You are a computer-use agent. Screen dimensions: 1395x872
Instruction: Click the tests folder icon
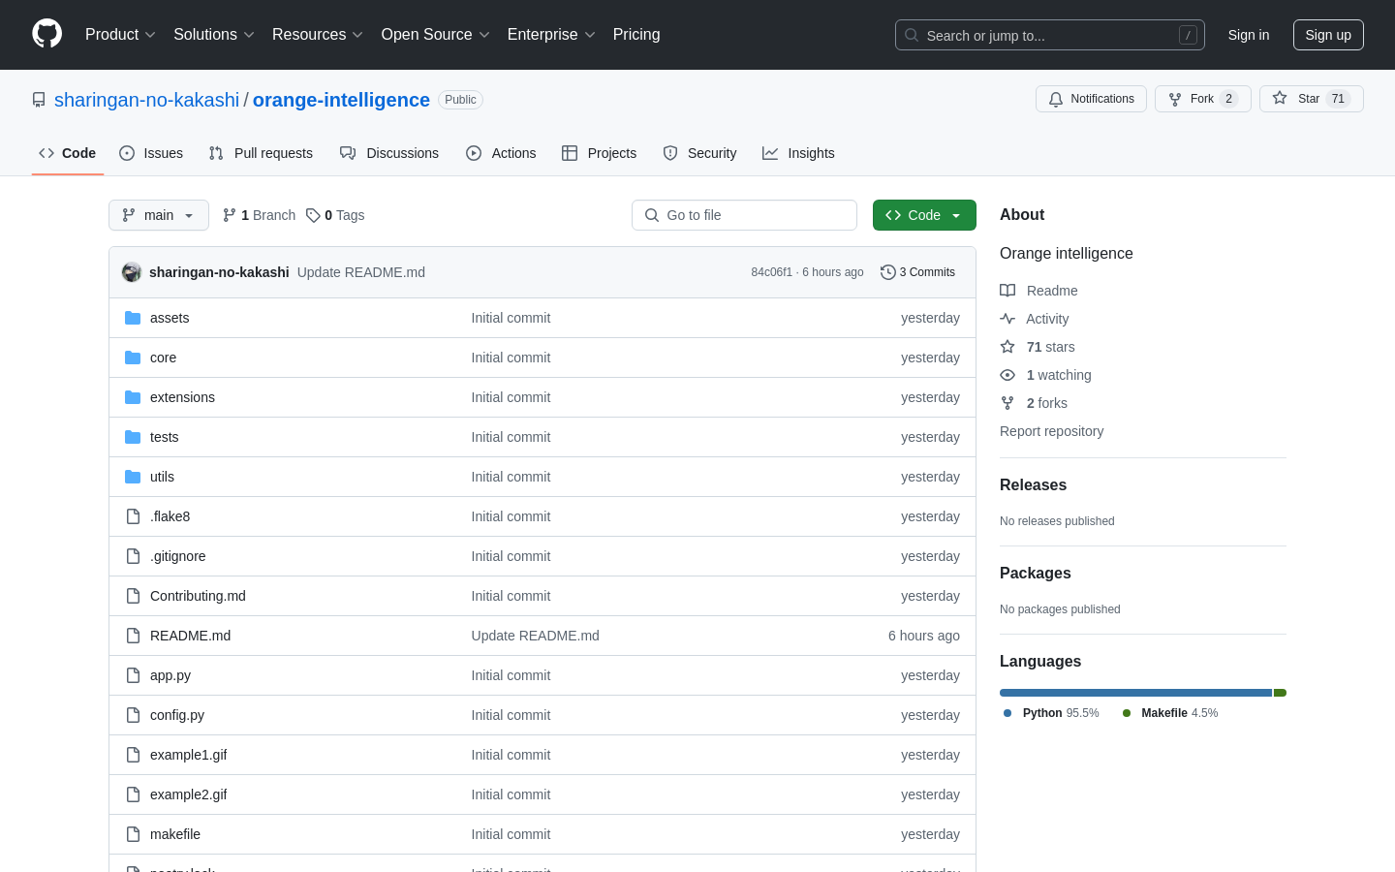coord(133,437)
